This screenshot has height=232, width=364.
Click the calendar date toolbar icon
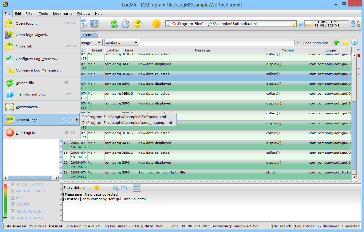[84, 24]
